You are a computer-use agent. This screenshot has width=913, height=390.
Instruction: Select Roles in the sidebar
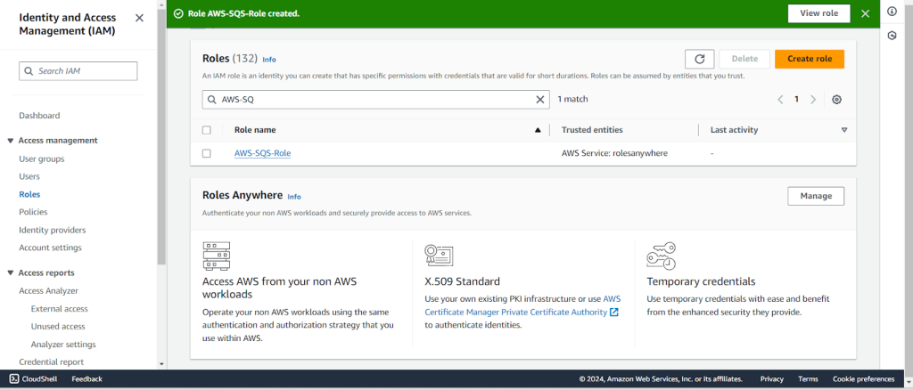click(x=29, y=194)
